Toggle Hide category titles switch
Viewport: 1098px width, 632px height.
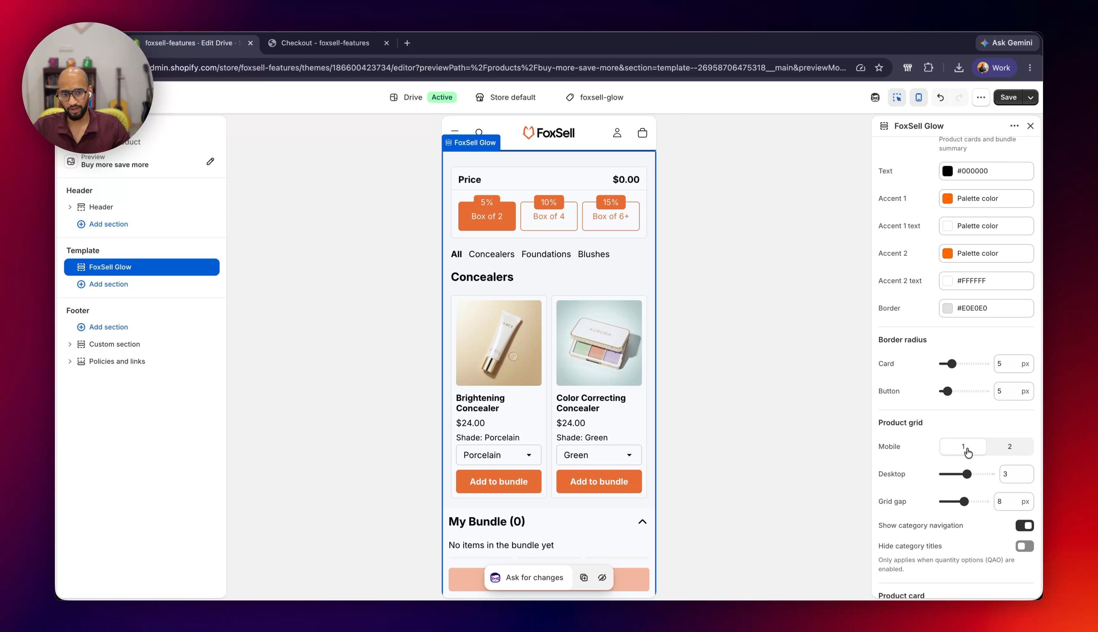coord(1024,546)
